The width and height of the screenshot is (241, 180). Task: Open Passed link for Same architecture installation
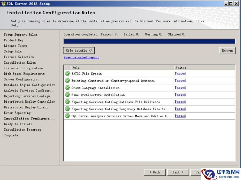180,95
